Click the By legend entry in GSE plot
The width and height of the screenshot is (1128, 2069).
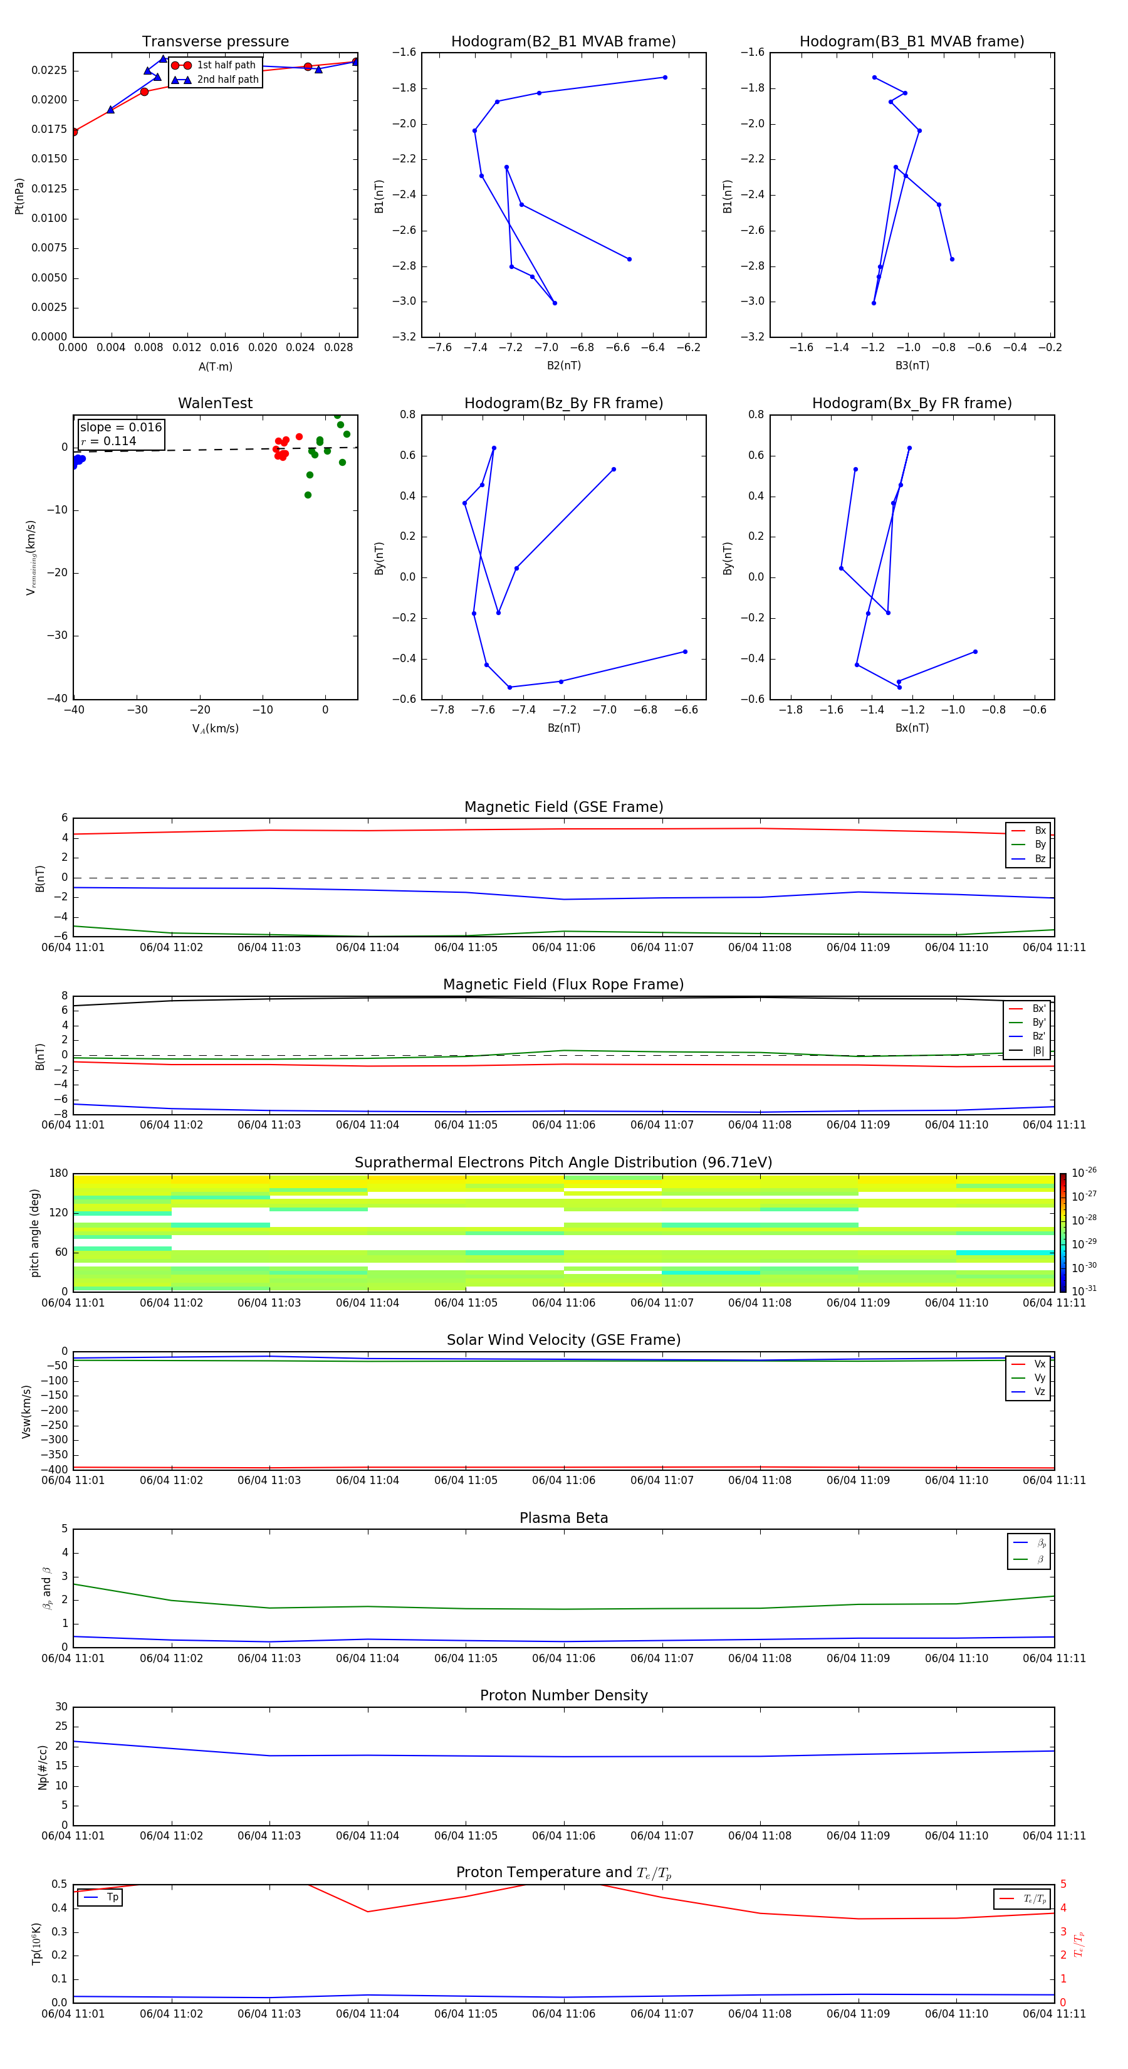1028,844
